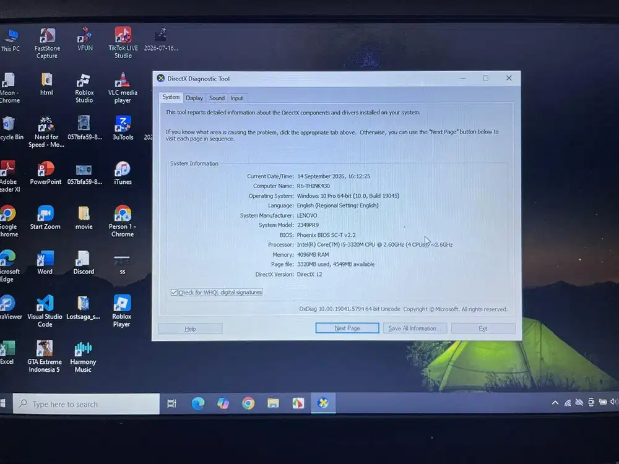The width and height of the screenshot is (619, 464).
Task: Switch to the Input tab
Action: click(x=237, y=98)
